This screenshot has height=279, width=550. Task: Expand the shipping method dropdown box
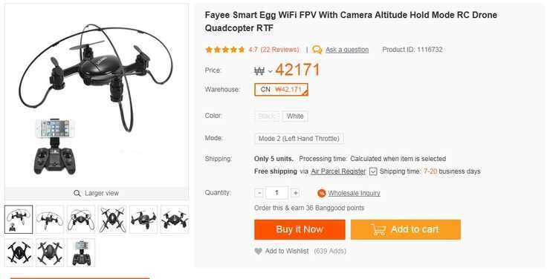[x=373, y=171]
